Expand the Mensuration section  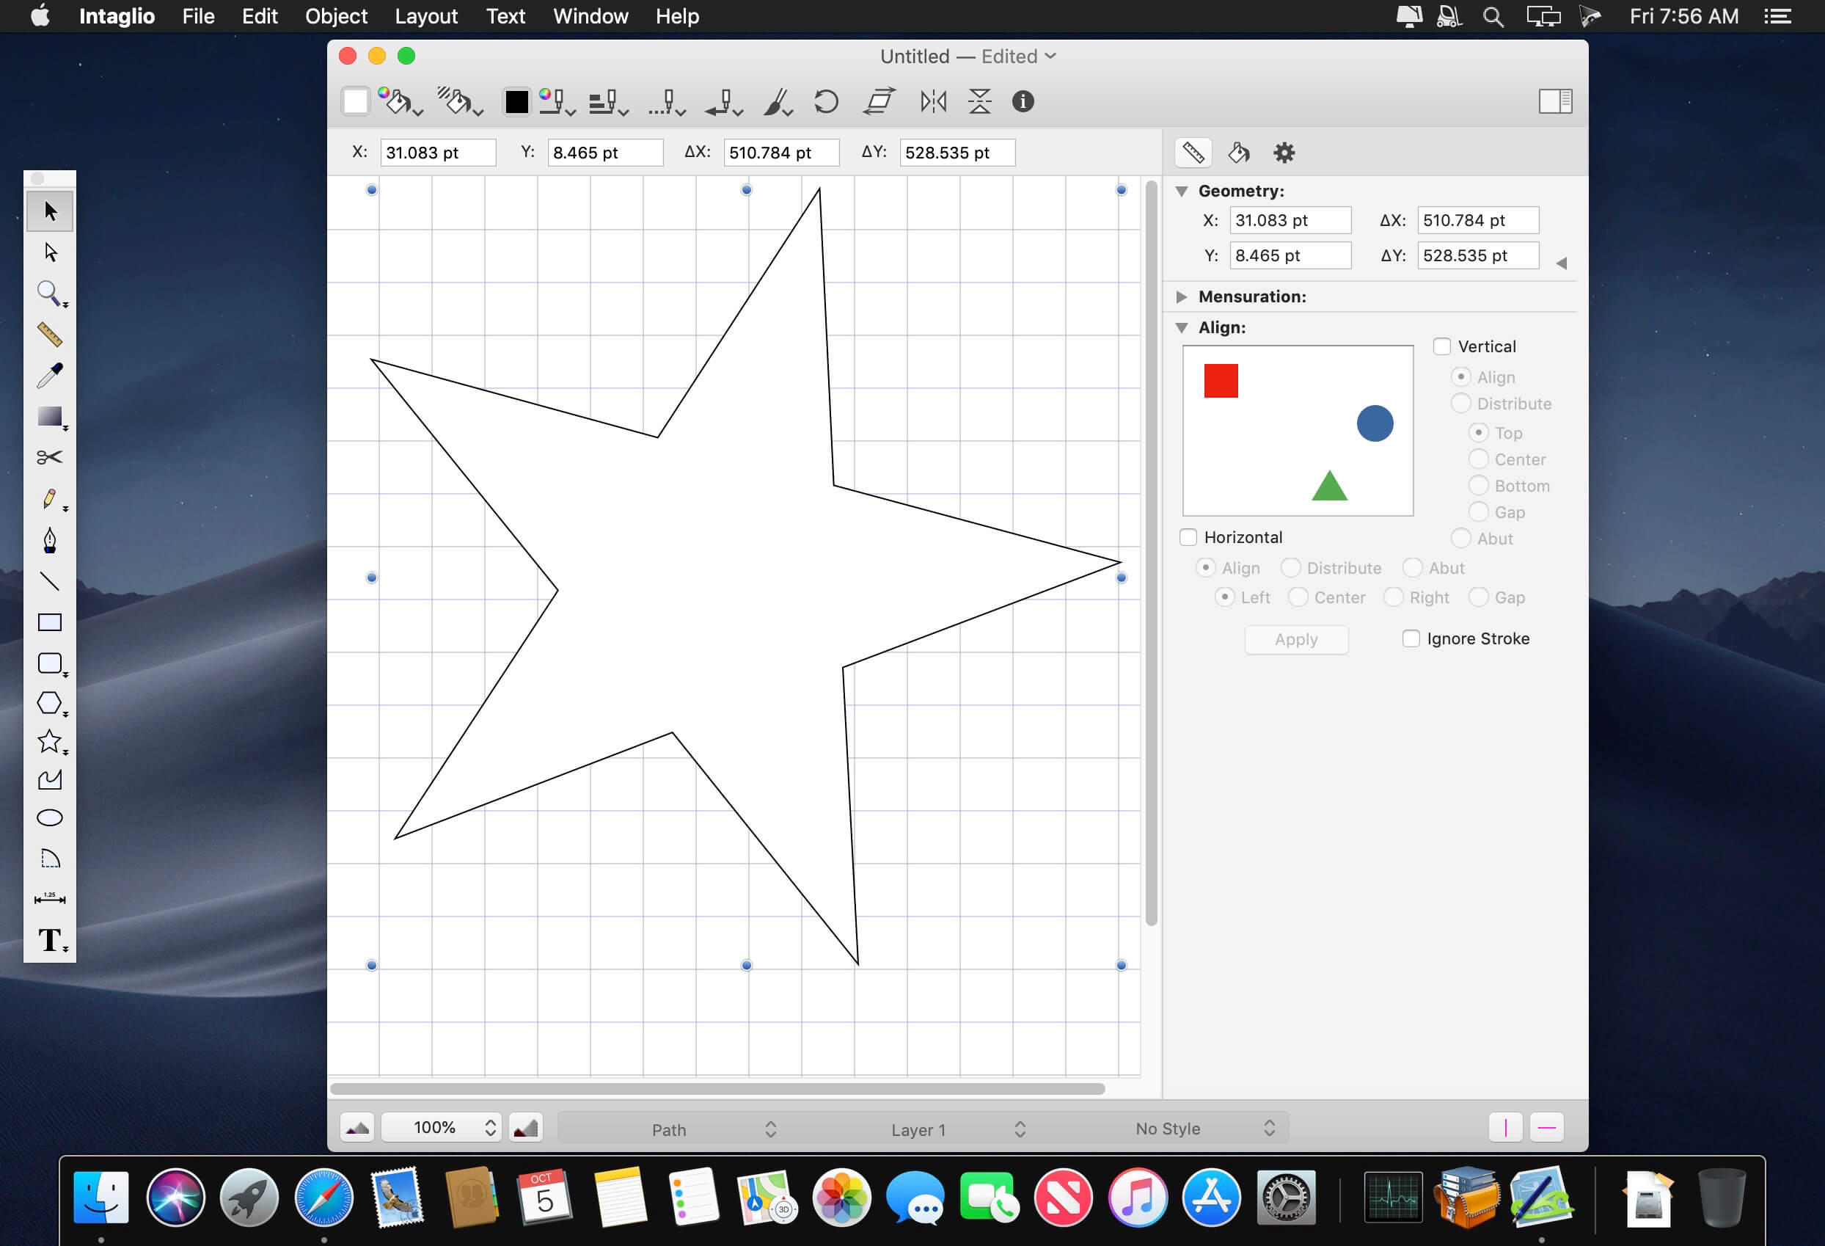tap(1182, 297)
